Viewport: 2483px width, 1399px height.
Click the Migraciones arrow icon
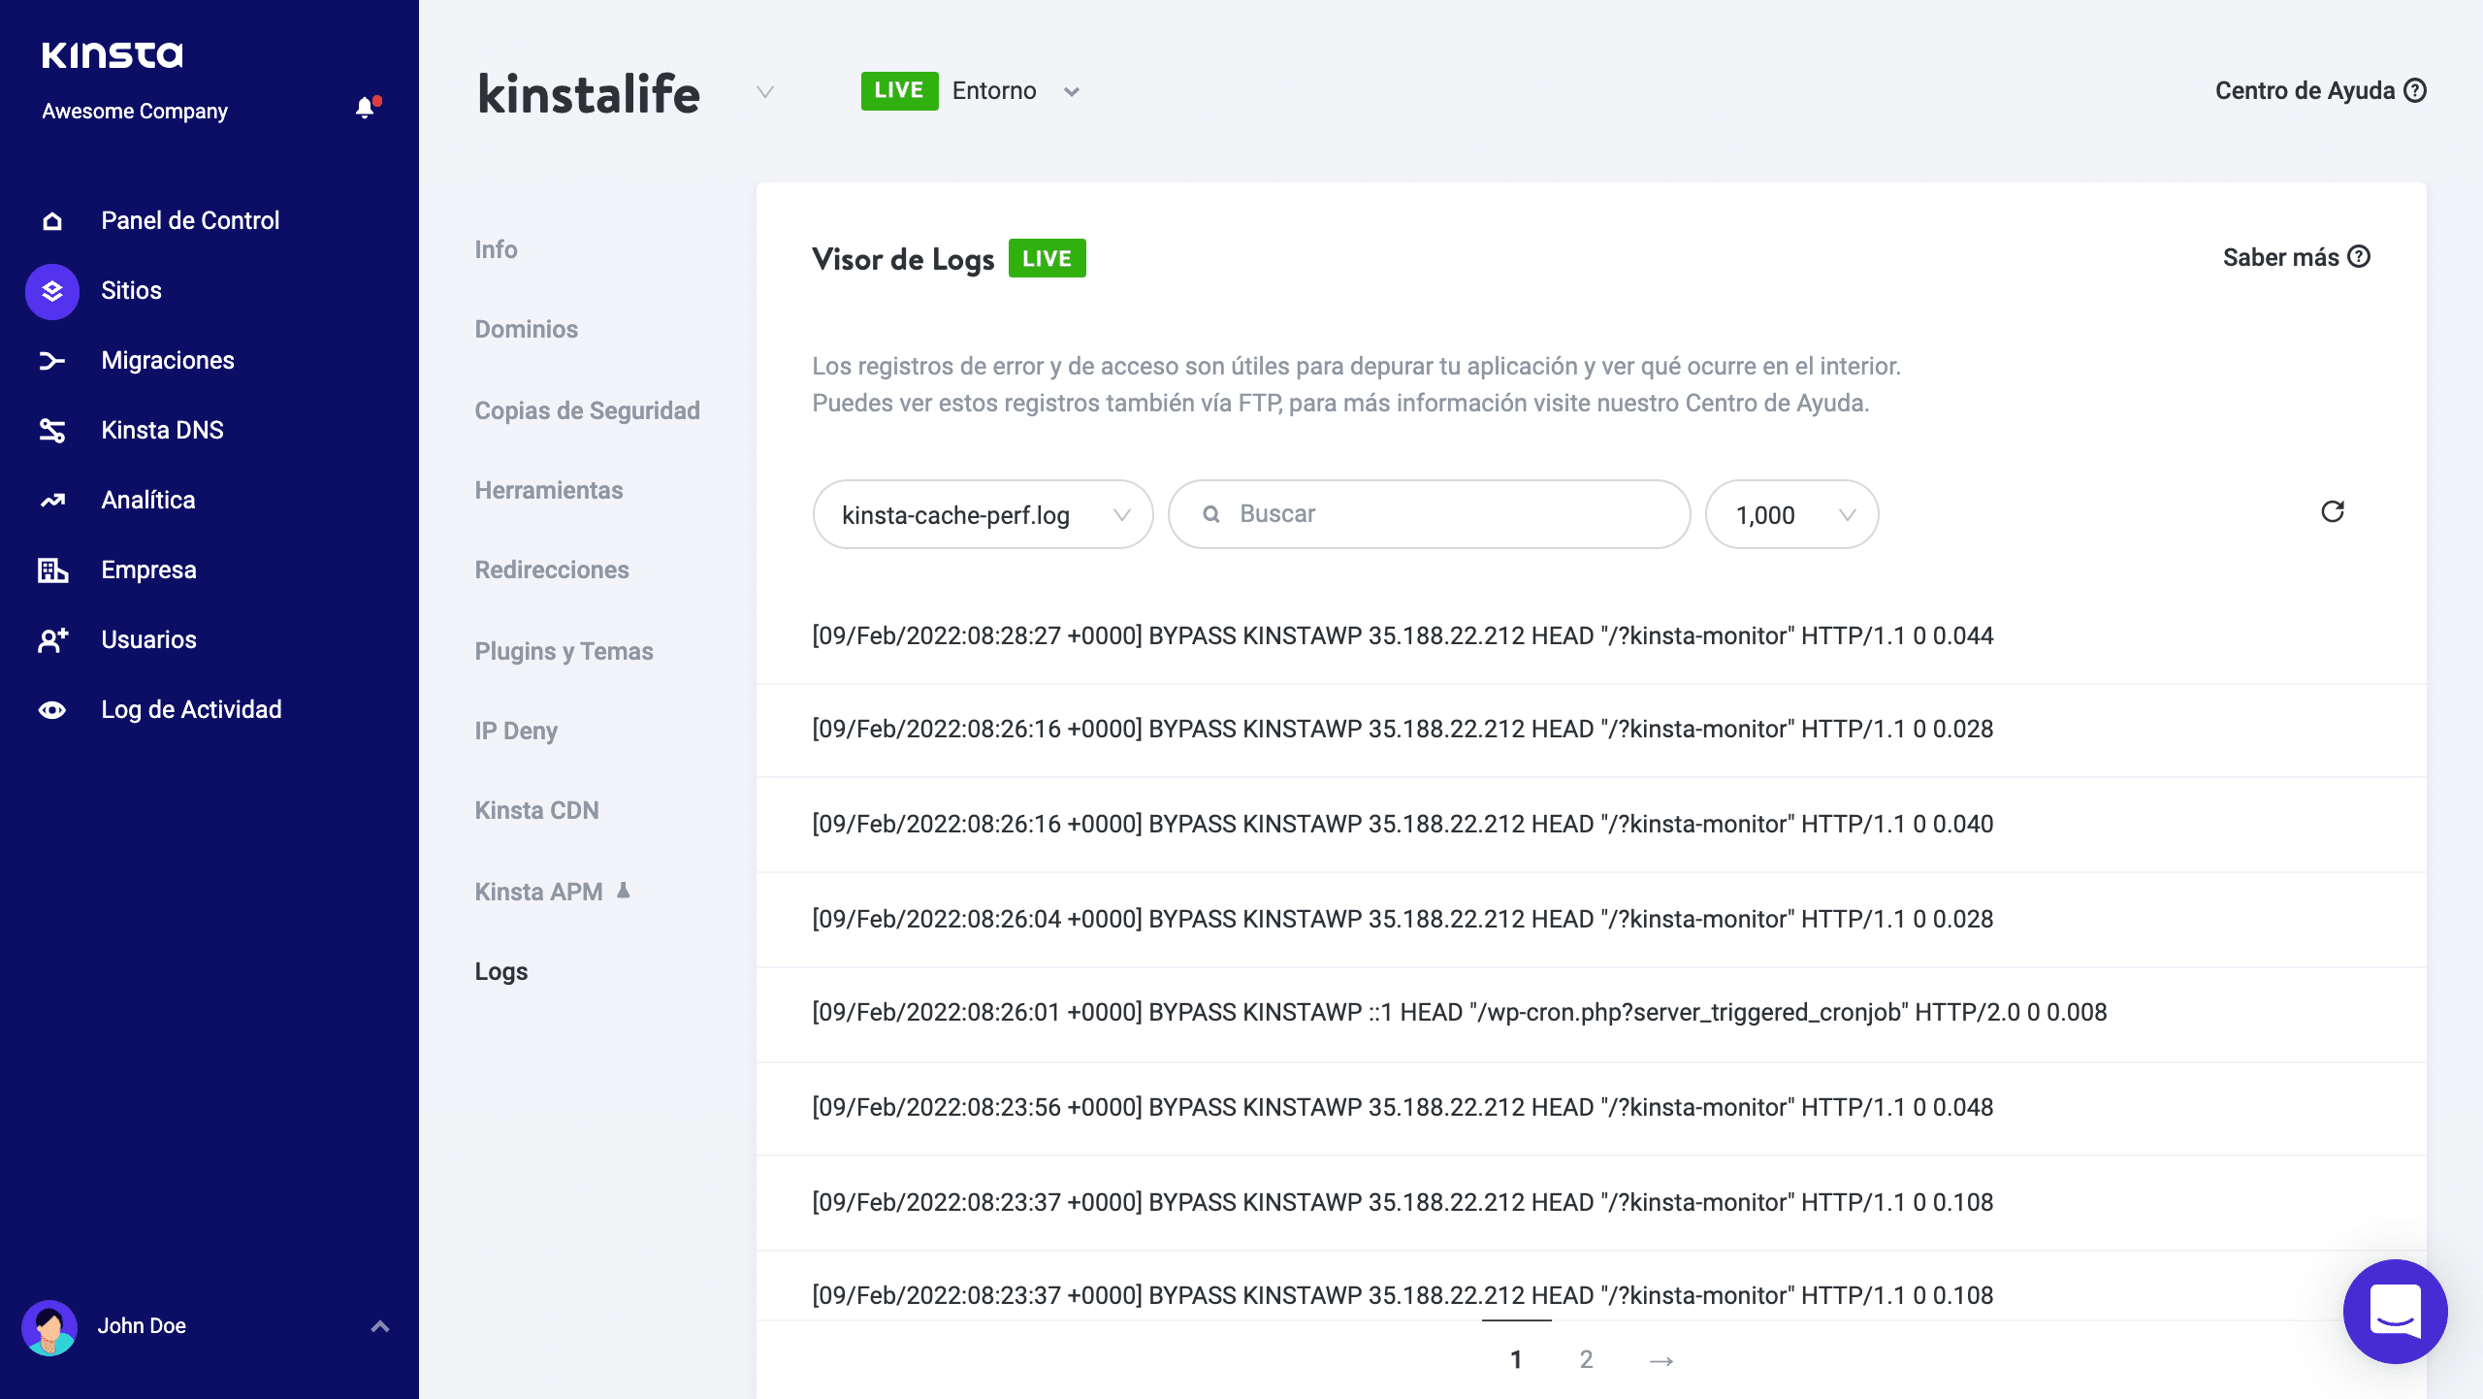tap(52, 361)
